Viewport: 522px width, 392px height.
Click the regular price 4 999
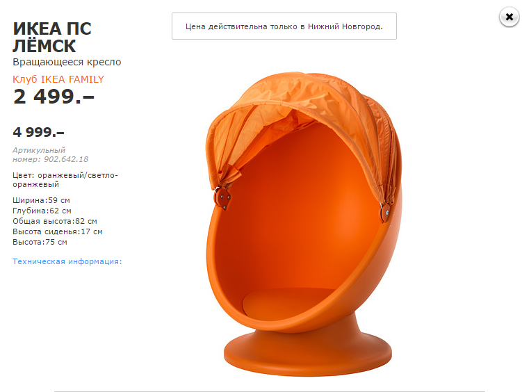(39, 132)
